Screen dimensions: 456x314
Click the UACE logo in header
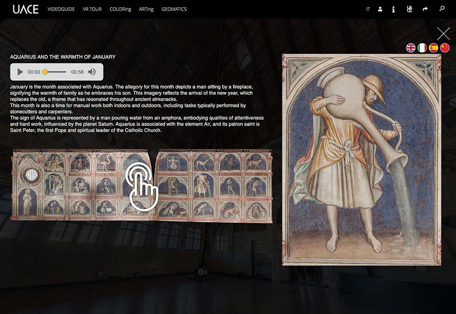(25, 9)
